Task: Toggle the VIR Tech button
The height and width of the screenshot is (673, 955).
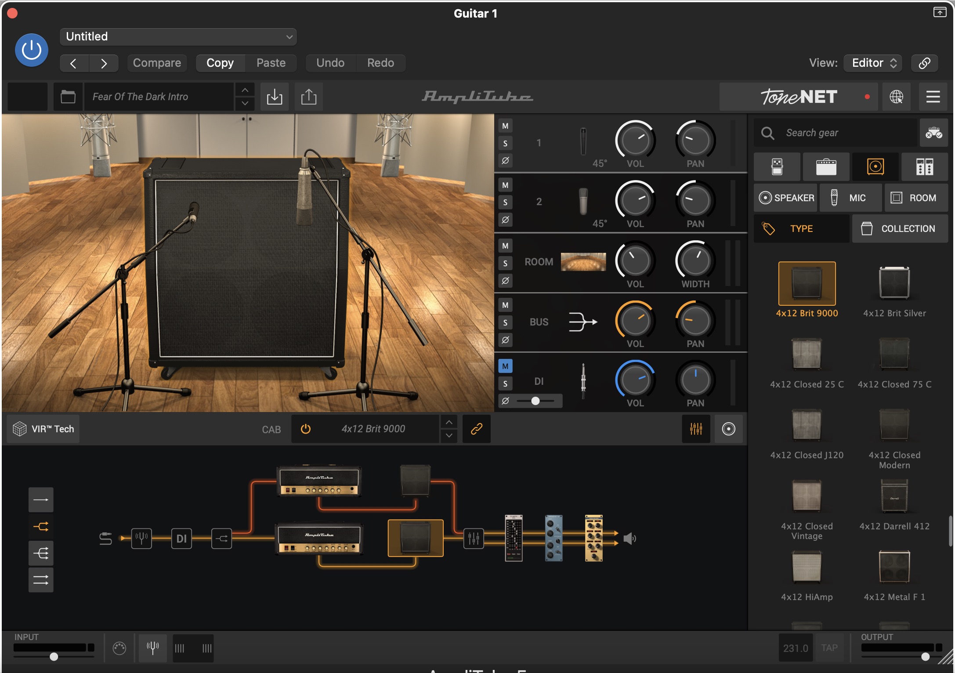Action: coord(43,429)
